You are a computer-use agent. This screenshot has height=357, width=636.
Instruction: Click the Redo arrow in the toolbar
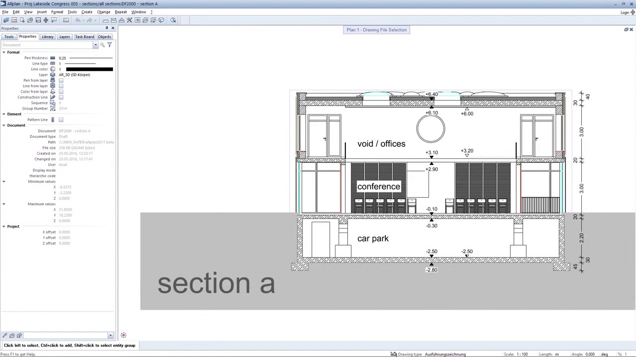(x=89, y=20)
